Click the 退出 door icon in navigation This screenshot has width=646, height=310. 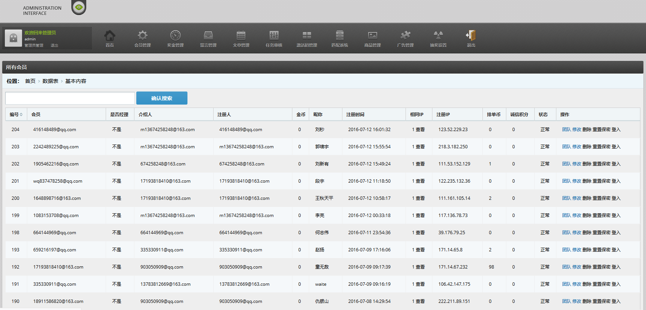tap(471, 35)
